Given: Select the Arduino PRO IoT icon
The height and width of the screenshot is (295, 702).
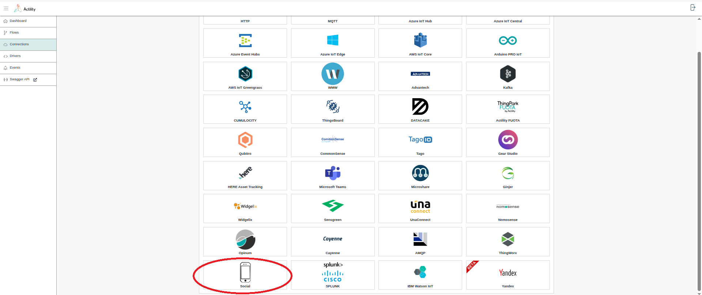Looking at the screenshot, I should pos(508,41).
